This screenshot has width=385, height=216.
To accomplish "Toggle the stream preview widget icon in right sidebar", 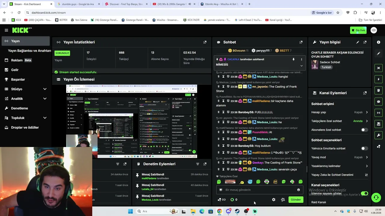I will coord(378,68).
